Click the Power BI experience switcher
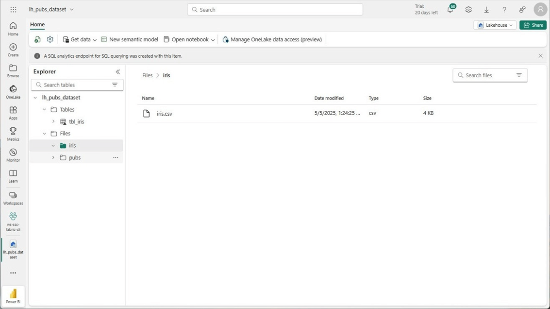 click(x=13, y=296)
